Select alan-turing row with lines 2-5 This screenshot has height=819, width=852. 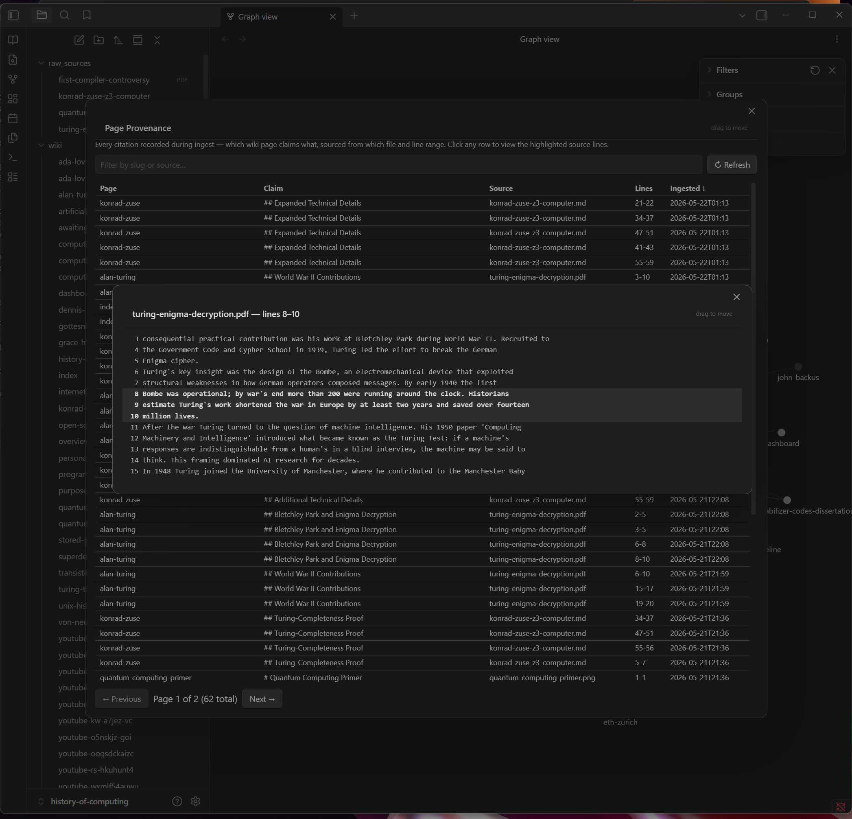[422, 515]
